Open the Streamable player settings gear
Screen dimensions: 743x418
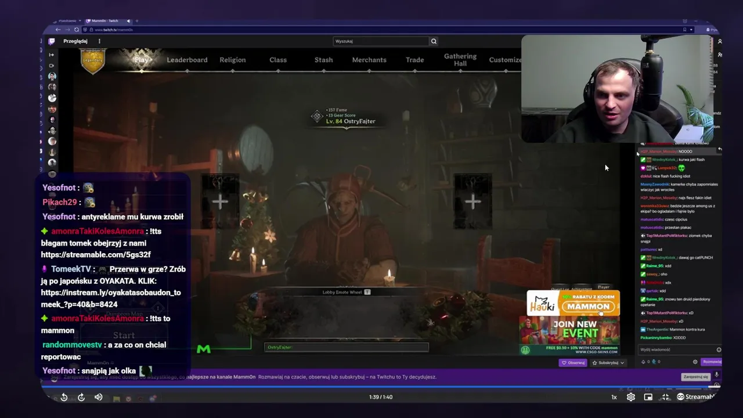[x=631, y=397]
